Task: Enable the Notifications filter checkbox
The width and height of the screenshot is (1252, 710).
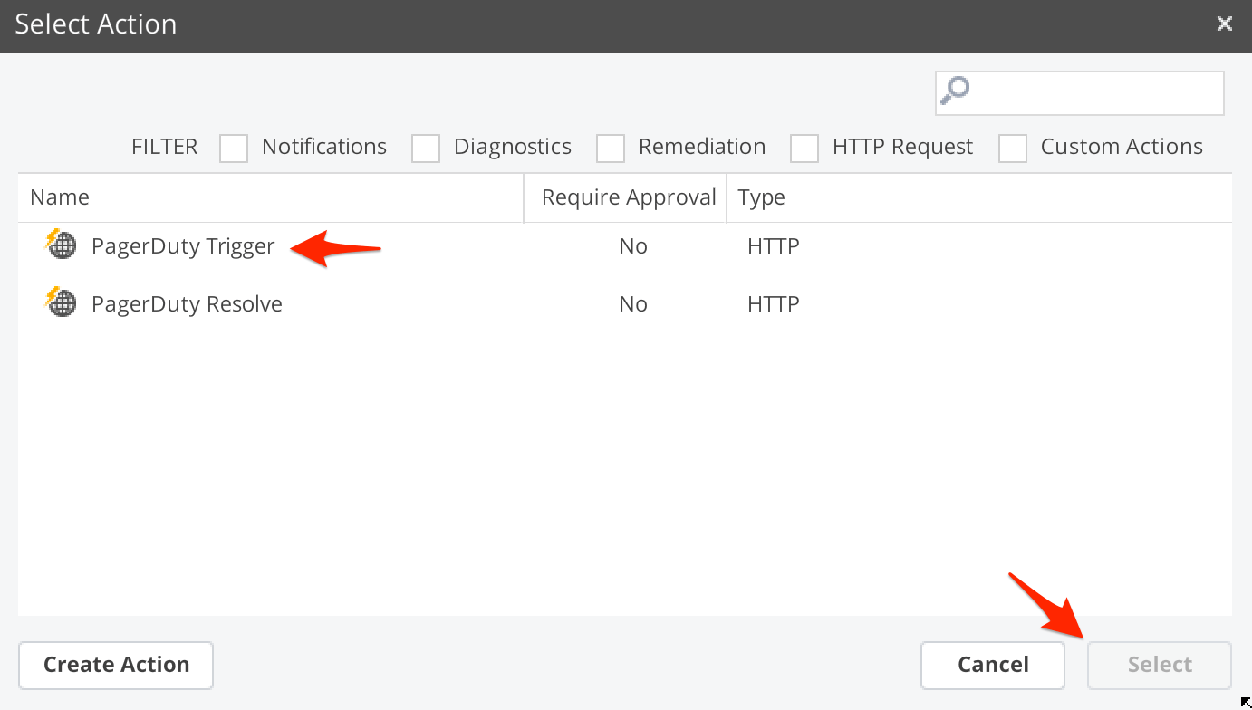Action: coord(234,148)
